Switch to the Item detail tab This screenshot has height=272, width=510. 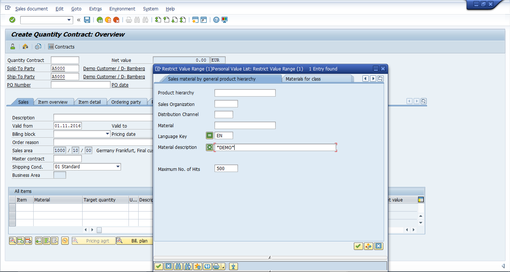90,102
